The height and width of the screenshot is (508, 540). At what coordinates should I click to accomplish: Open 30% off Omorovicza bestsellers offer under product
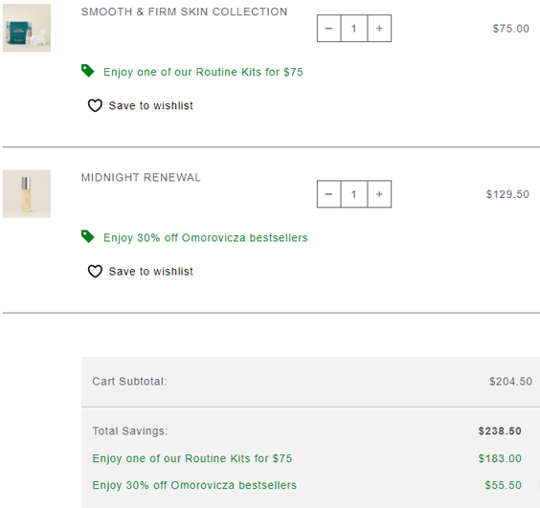pyautogui.click(x=206, y=238)
